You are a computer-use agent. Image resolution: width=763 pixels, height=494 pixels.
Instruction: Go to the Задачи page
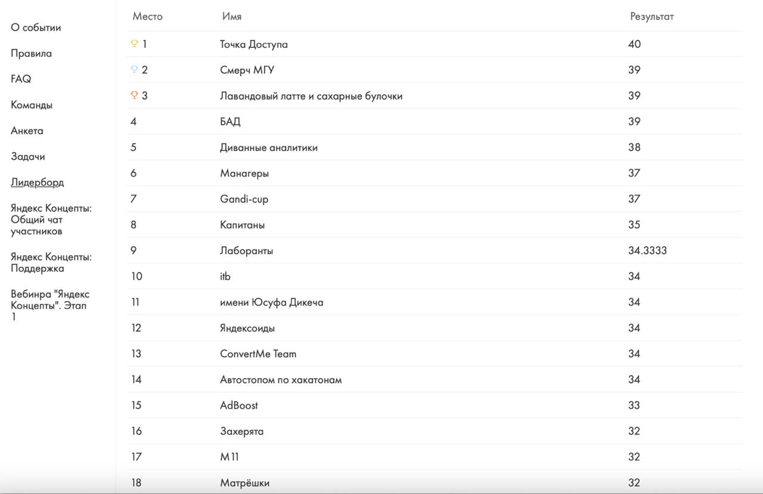[x=28, y=157]
